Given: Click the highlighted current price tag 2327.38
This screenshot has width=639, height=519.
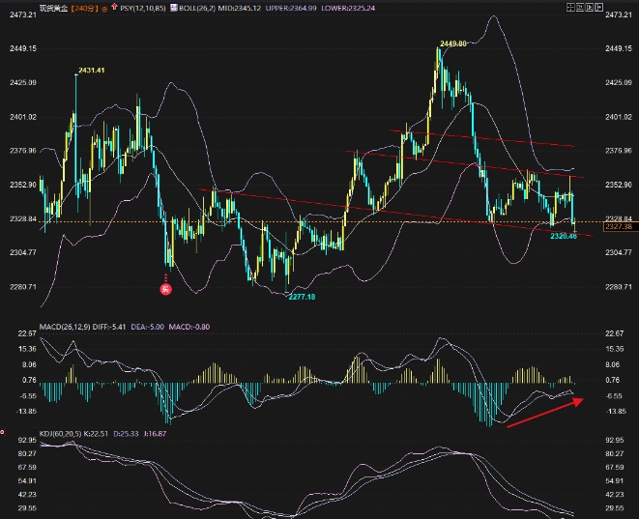Looking at the screenshot, I should 619,226.
